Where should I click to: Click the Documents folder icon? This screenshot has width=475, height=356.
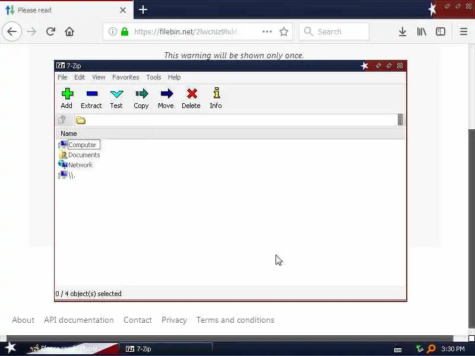coord(63,155)
